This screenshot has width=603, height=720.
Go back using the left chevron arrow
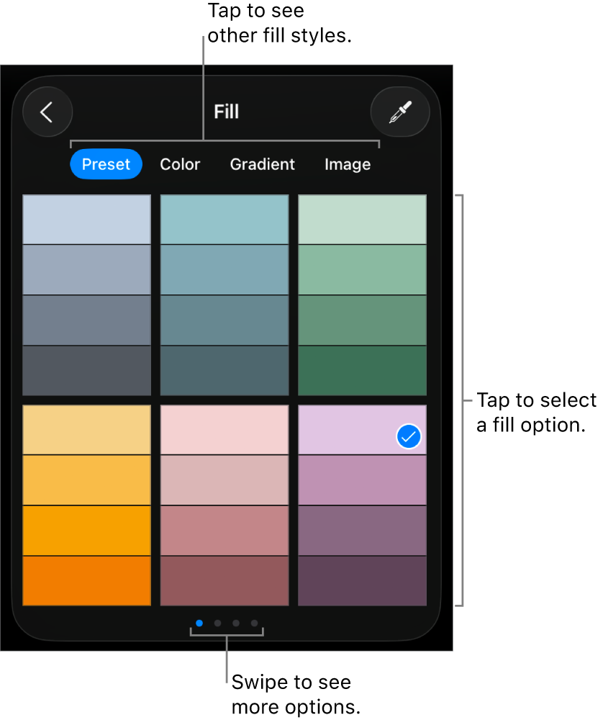(x=47, y=112)
